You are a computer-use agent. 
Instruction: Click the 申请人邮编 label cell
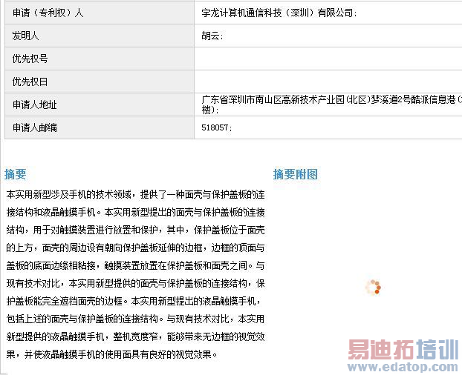(x=100, y=127)
